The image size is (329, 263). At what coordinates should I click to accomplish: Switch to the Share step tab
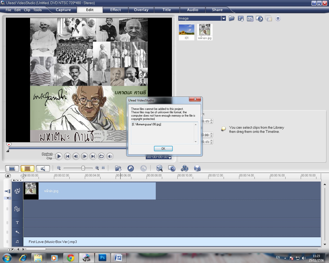click(217, 10)
